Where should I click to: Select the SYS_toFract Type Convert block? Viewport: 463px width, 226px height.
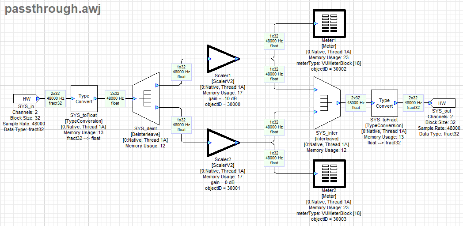(384, 103)
